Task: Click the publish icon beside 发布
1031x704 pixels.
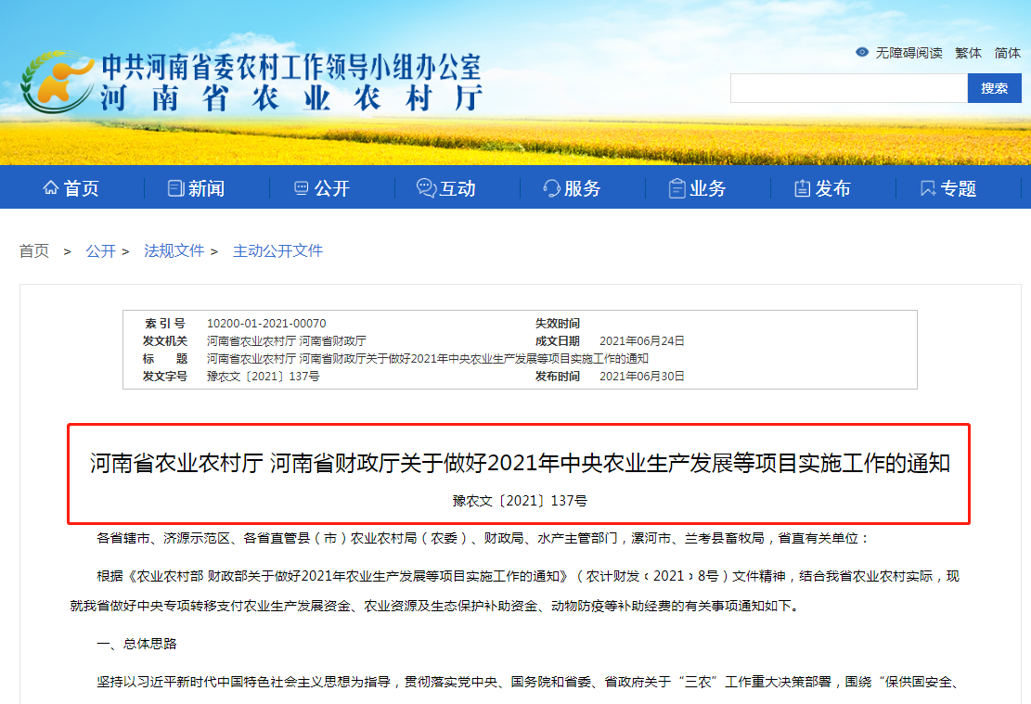Action: pyautogui.click(x=800, y=187)
